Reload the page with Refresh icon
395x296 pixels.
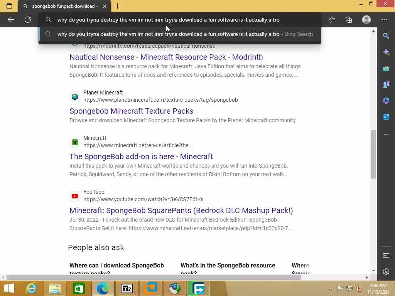pyautogui.click(x=28, y=20)
